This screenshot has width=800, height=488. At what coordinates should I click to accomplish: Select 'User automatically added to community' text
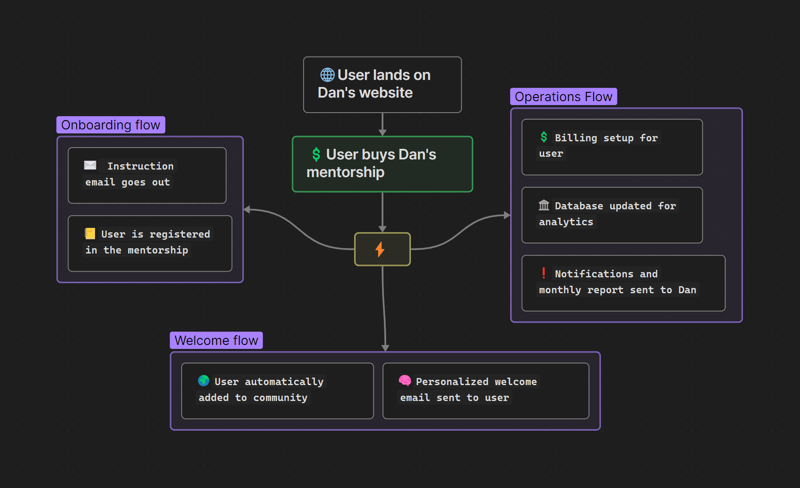pyautogui.click(x=261, y=390)
